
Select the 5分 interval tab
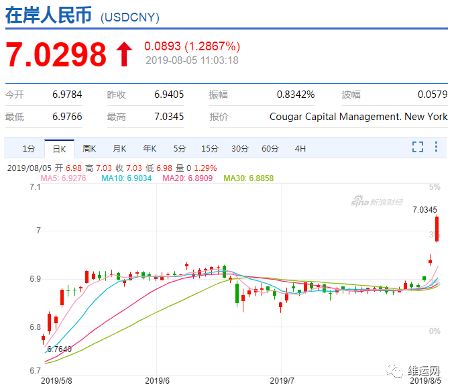click(x=180, y=149)
